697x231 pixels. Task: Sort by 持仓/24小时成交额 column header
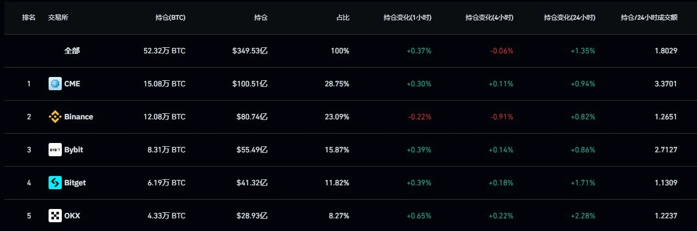coord(649,18)
